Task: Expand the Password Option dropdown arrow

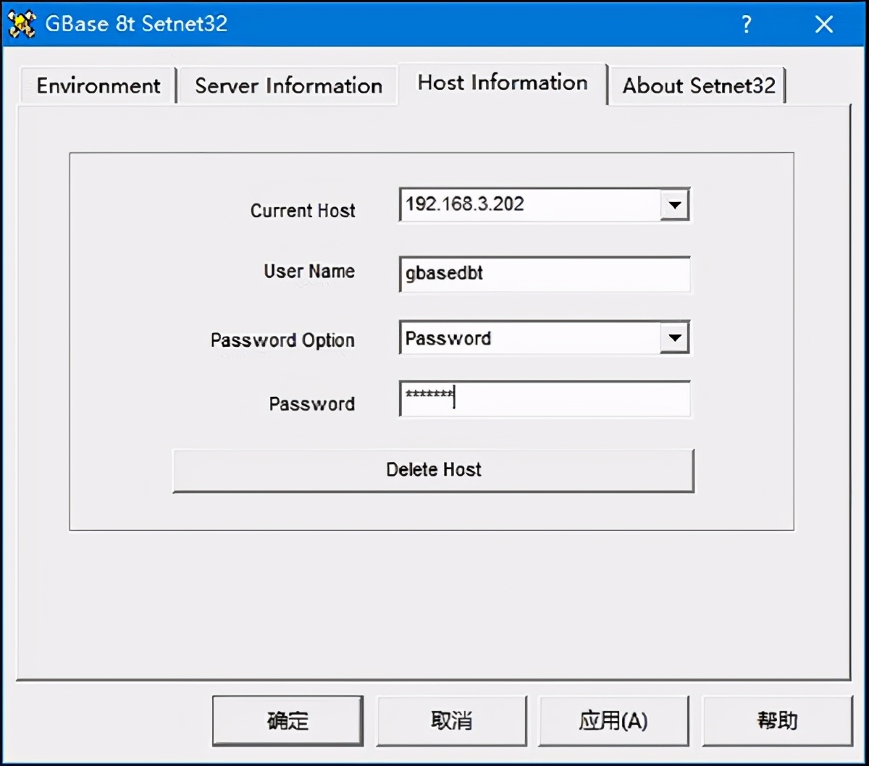Action: (x=674, y=338)
